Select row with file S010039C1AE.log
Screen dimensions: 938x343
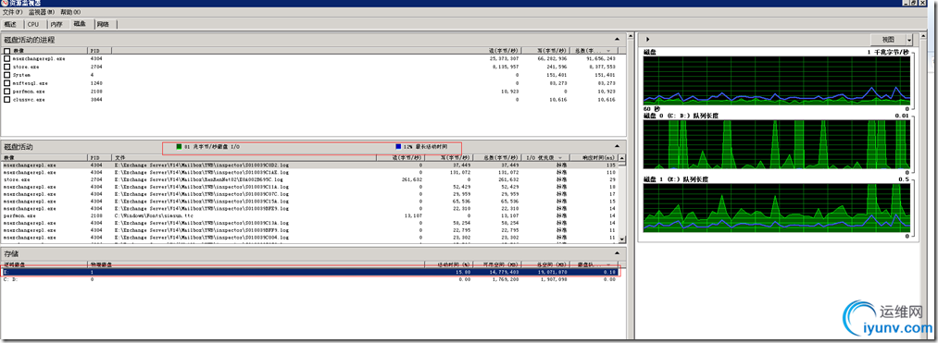[x=310, y=172]
